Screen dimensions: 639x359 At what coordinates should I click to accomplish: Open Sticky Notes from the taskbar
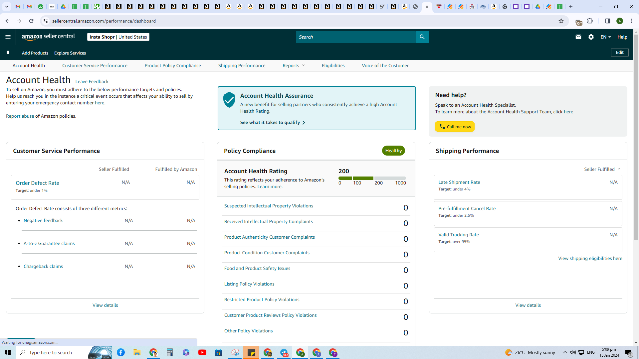pyautogui.click(x=251, y=352)
